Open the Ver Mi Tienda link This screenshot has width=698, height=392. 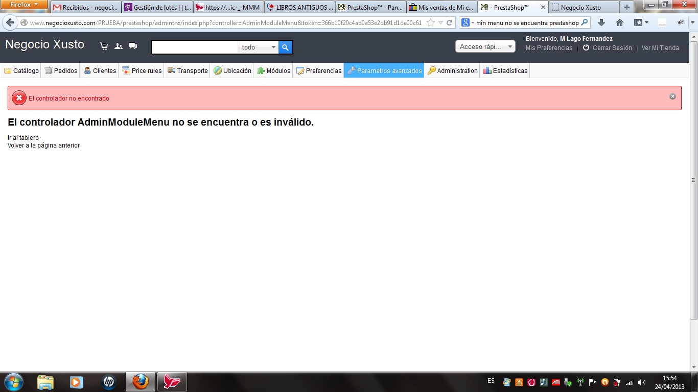click(x=660, y=48)
